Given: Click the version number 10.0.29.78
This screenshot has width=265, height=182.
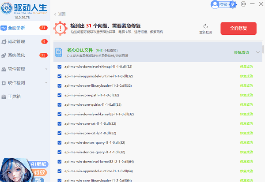Looking at the screenshot, I should coord(22,18).
